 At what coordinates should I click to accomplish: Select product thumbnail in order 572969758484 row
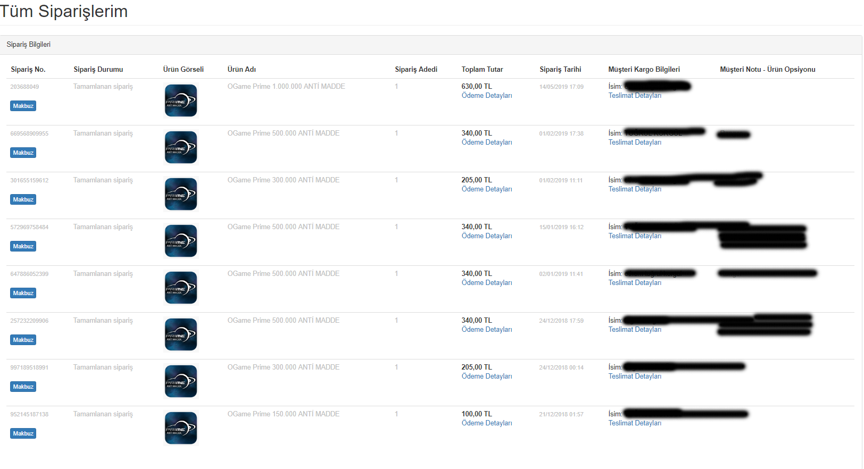click(x=181, y=241)
